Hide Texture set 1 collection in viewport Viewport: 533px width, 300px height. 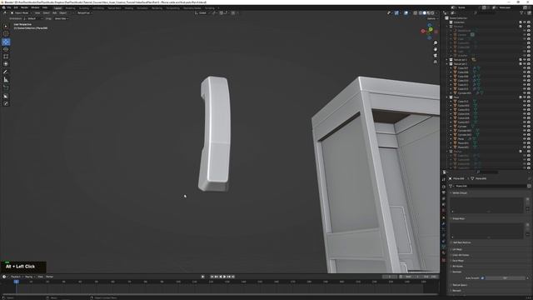point(525,59)
